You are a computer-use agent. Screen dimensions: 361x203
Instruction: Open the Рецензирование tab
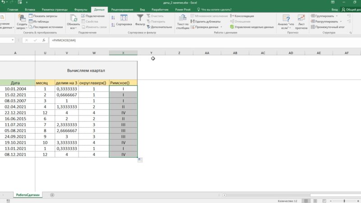[122, 9]
